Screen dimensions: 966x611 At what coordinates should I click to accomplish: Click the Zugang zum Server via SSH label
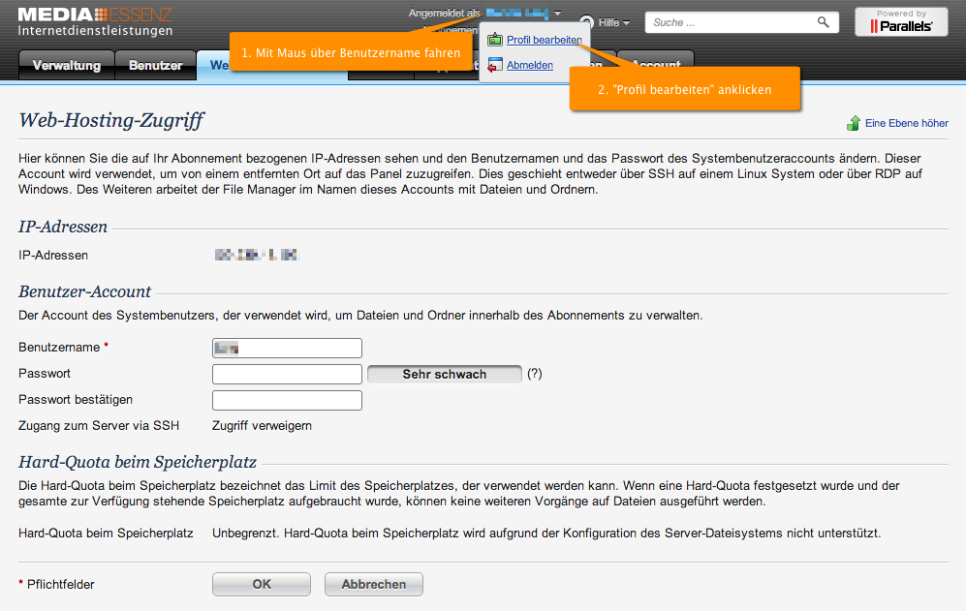[x=99, y=426]
